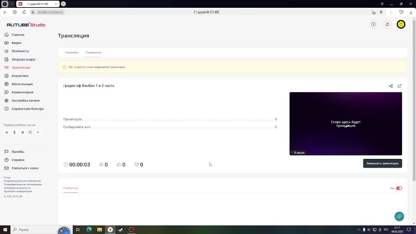Open the Viber social link icon
The height and width of the screenshot is (234, 416).
(30, 132)
